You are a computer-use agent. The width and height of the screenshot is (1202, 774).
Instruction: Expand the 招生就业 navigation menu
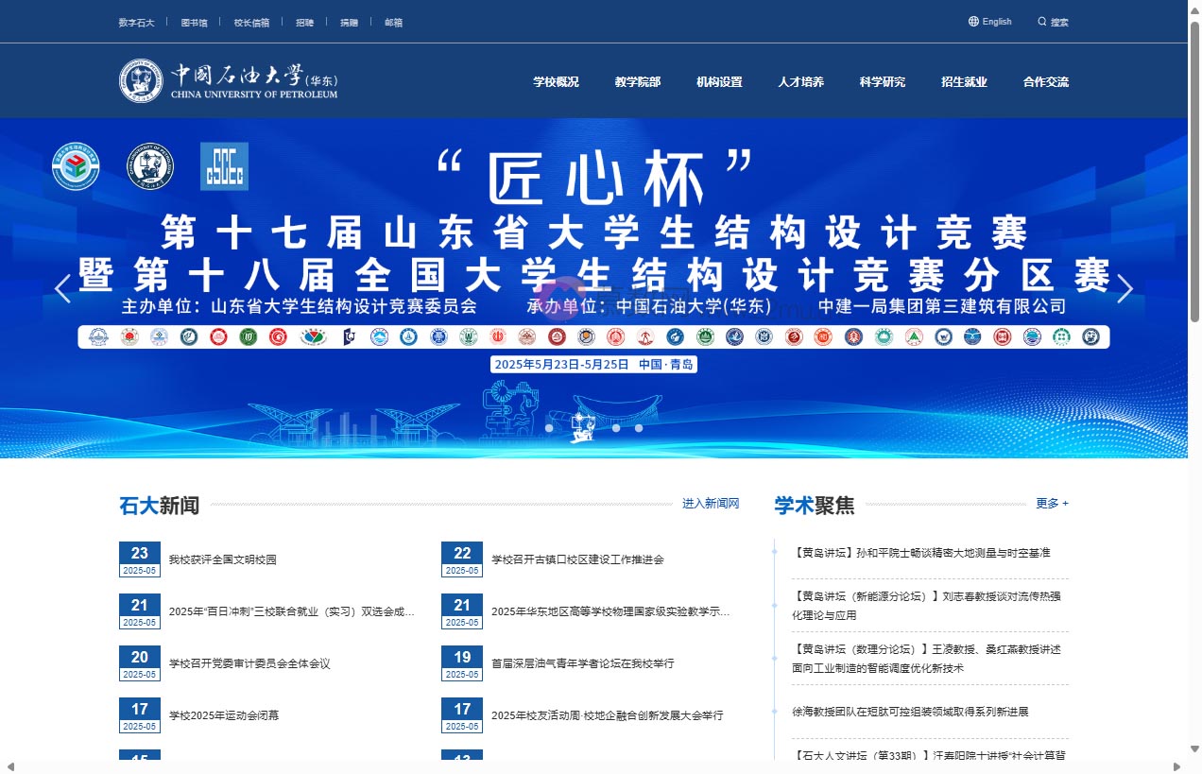[x=963, y=82]
